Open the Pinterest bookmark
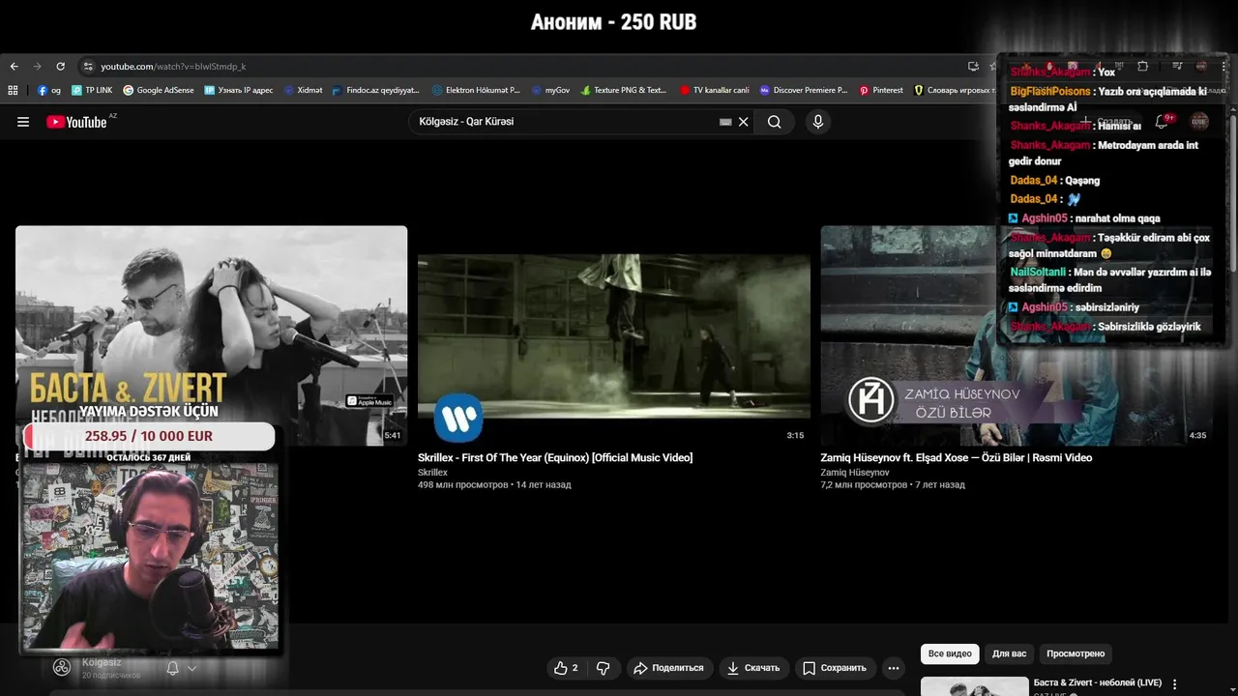Viewport: 1238px width, 696px height. (x=881, y=90)
